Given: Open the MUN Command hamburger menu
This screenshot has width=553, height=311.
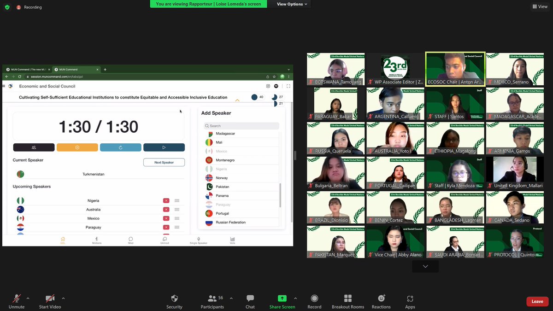Looking at the screenshot, I should click(x=4, y=86).
